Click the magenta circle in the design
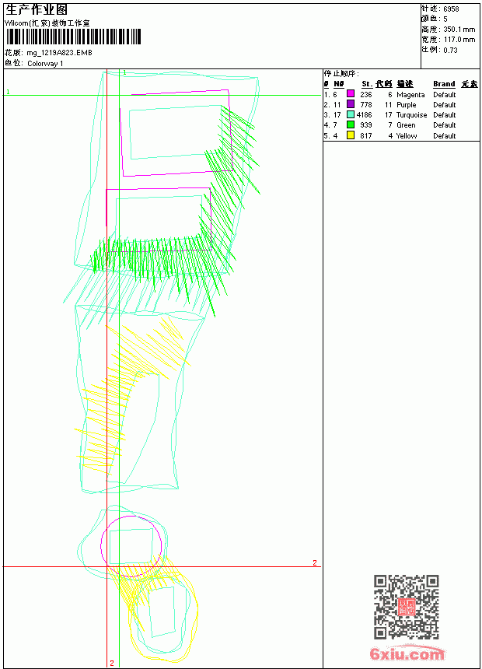Viewport: 482px width, 669px height. (x=131, y=547)
